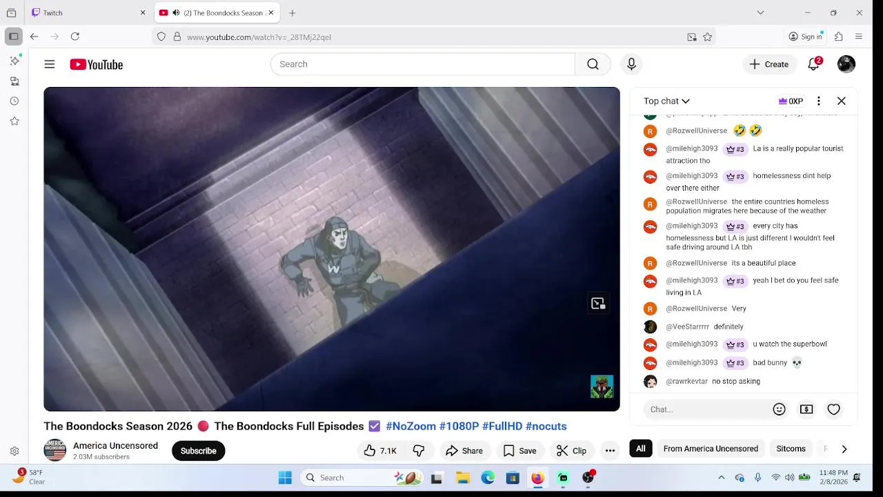Show more filter chips with right arrow
Viewport: 883px width, 497px height.
[844, 449]
